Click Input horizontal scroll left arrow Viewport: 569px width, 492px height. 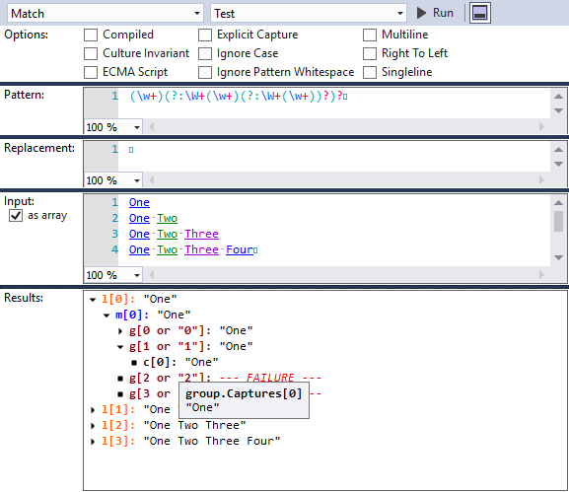point(151,275)
